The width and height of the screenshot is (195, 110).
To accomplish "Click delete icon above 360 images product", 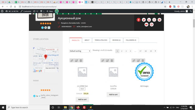I will click(143, 61).
